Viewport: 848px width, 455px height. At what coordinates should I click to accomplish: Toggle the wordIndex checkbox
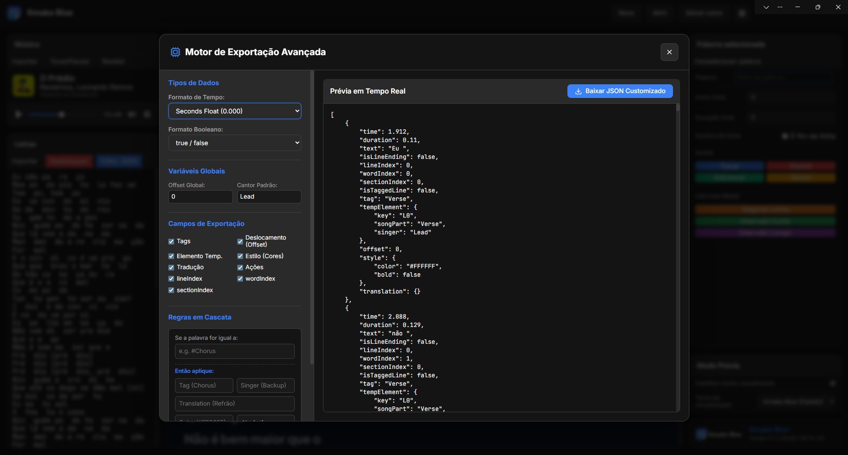pos(240,279)
